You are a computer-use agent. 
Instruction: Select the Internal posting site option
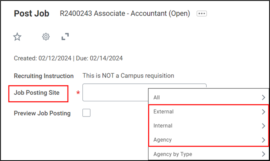click(x=163, y=126)
